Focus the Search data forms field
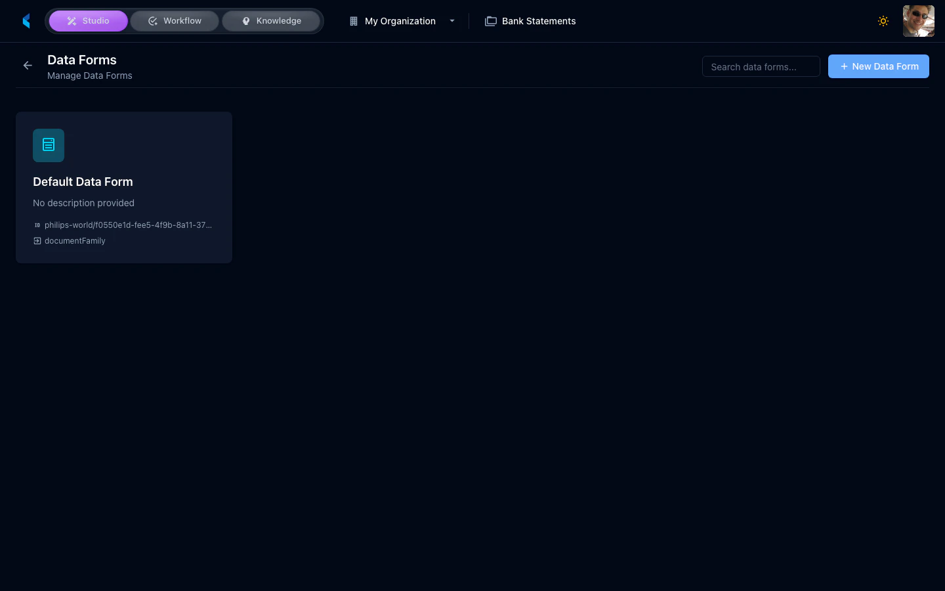The width and height of the screenshot is (945, 591). 761,66
